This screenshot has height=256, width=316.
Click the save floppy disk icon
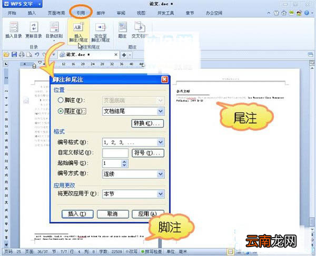click(14, 55)
